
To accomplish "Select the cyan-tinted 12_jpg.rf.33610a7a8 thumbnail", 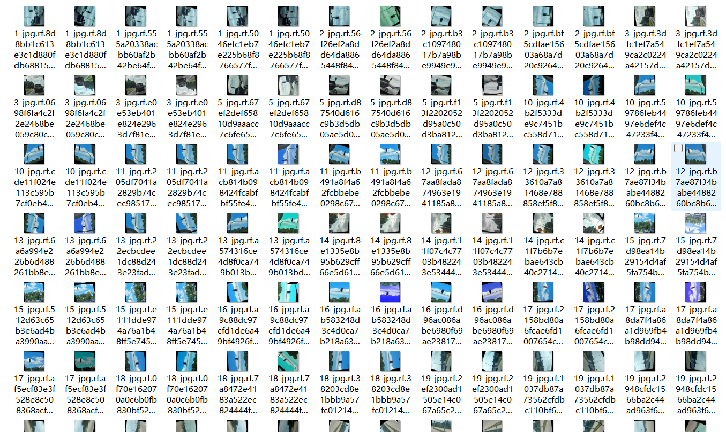I will (x=594, y=154).
